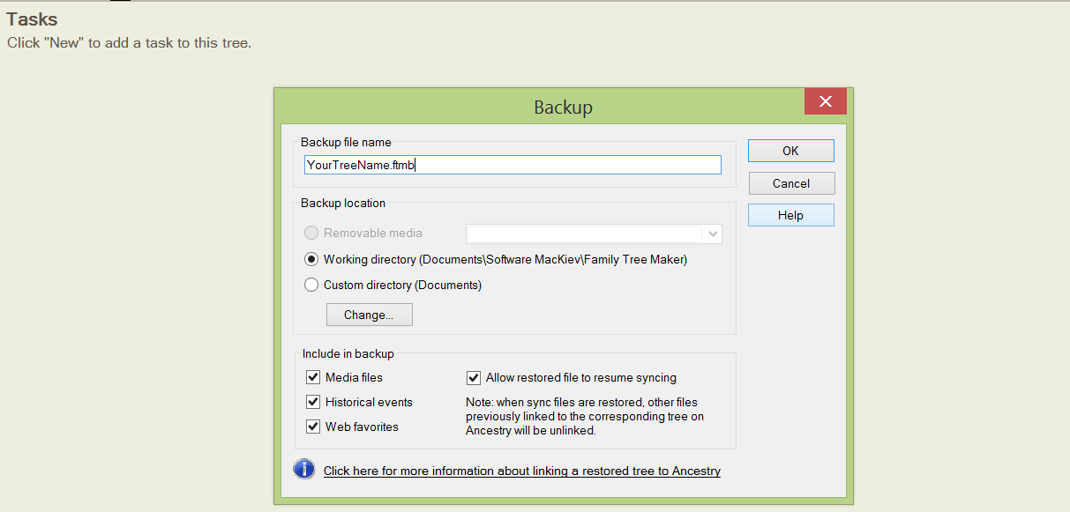1070x512 pixels.
Task: Click the blue information icon
Action: (304, 469)
